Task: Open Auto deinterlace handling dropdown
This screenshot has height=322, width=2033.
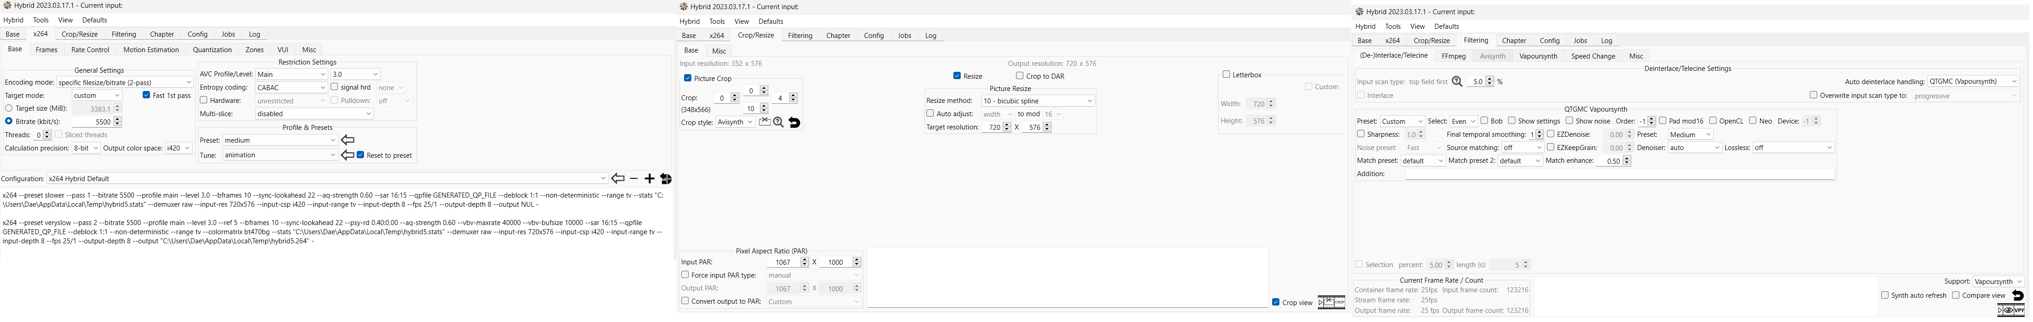Action: (x=1973, y=81)
